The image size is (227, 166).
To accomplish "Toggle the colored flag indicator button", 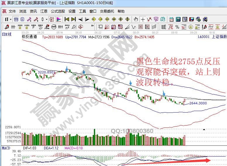I will pyautogui.click(x=59, y=19).
